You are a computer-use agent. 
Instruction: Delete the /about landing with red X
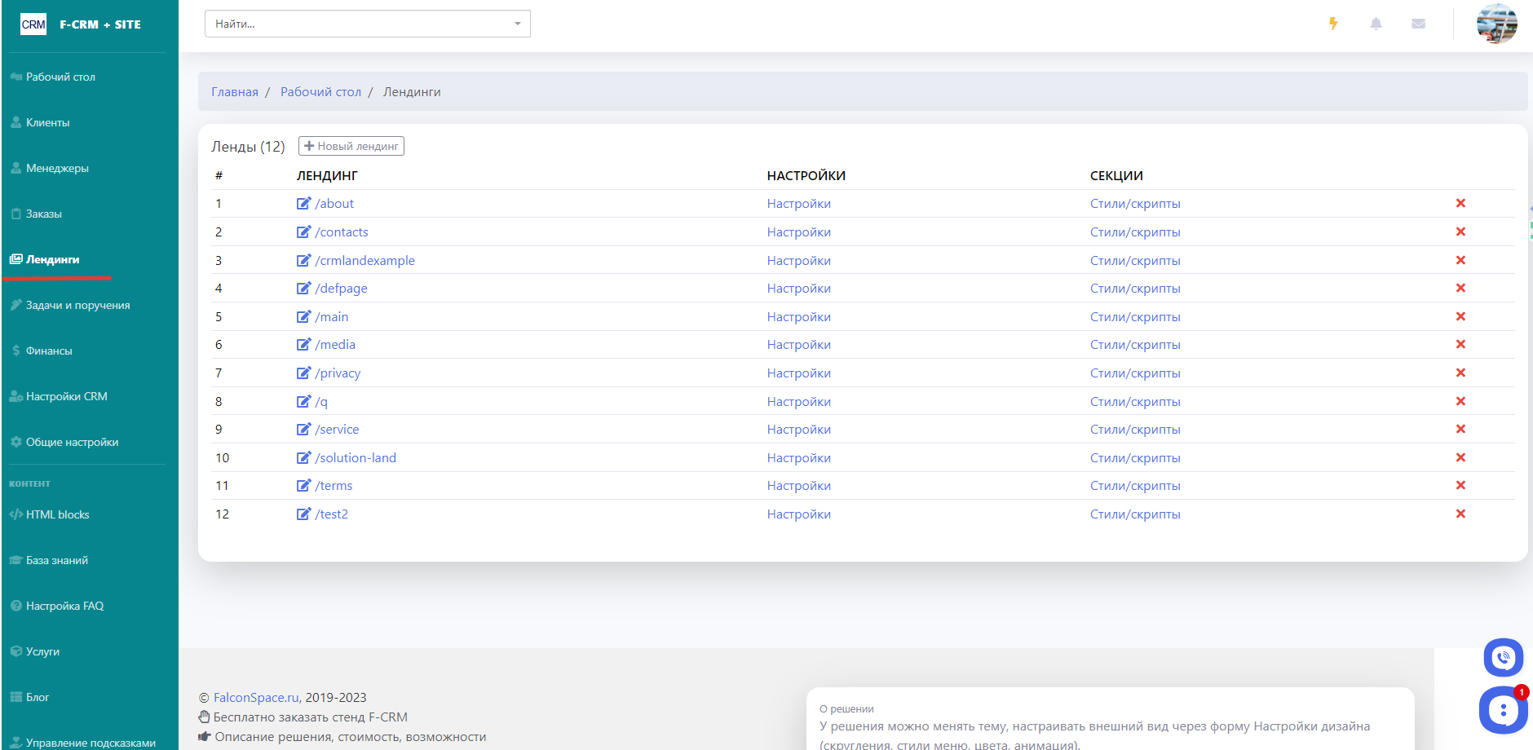coord(1460,203)
